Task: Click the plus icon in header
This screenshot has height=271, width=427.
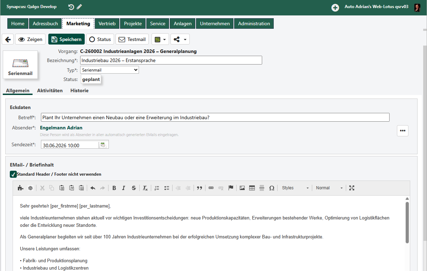Action: 335,7
